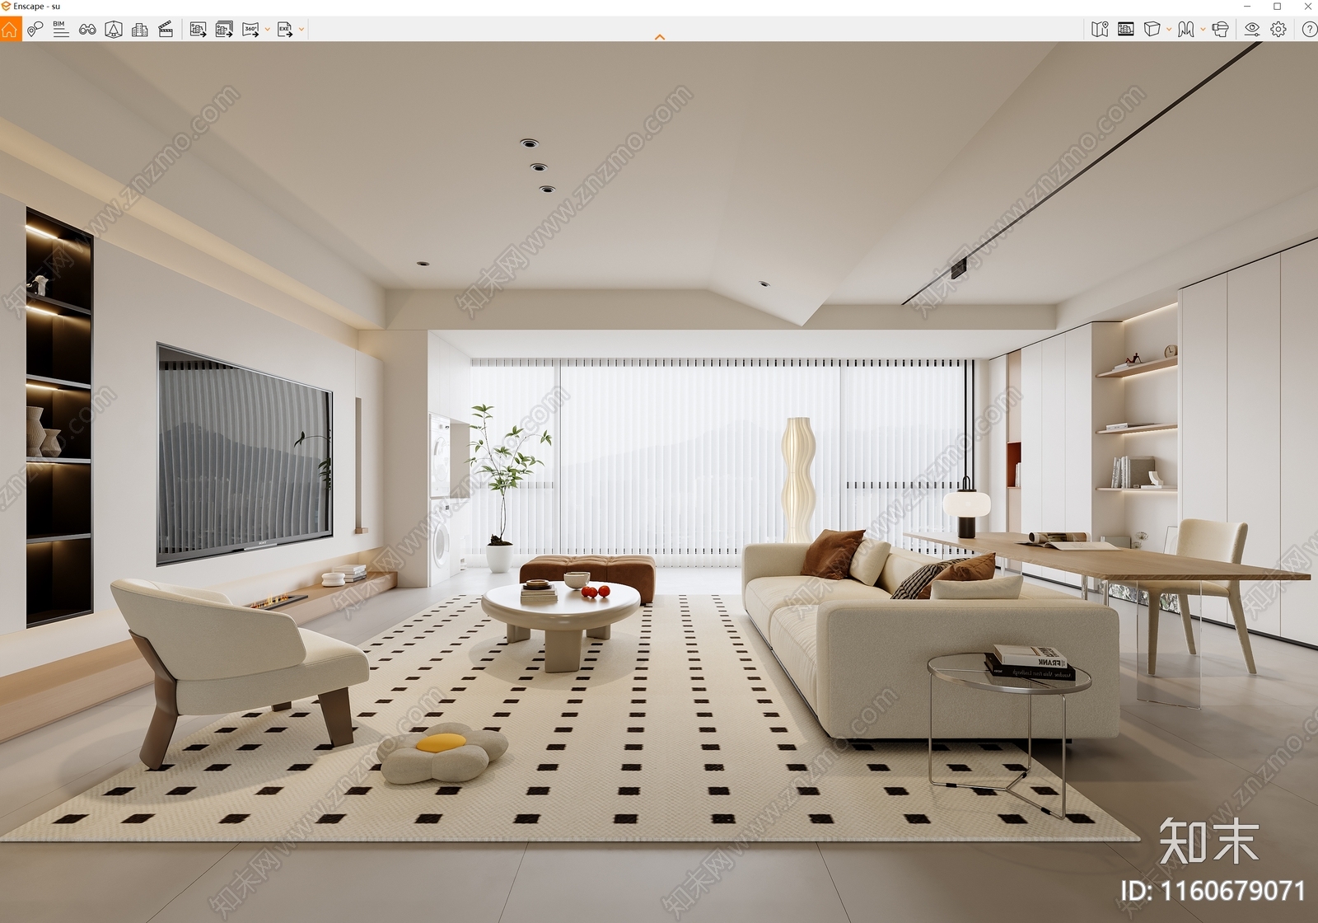The image size is (1318, 923).
Task: Switch rendering style via the cube icon
Action: click(x=1152, y=30)
